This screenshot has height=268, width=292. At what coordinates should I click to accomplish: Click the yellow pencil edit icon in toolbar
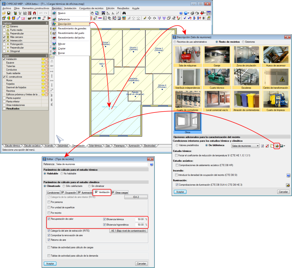pos(145,18)
